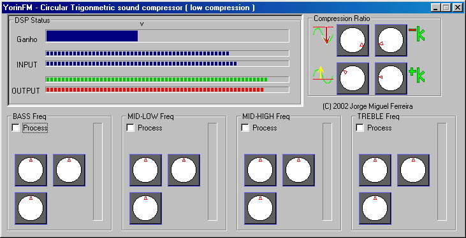Click the bottom knob in MID-HIGH Freq
466x238 pixels.
[260, 208]
